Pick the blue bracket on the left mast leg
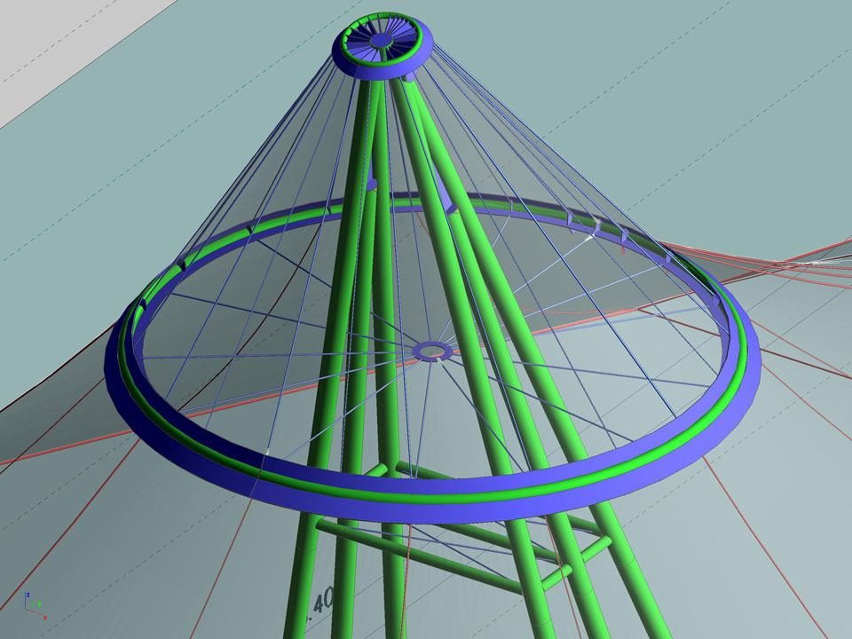The image size is (852, 639). [x=372, y=185]
